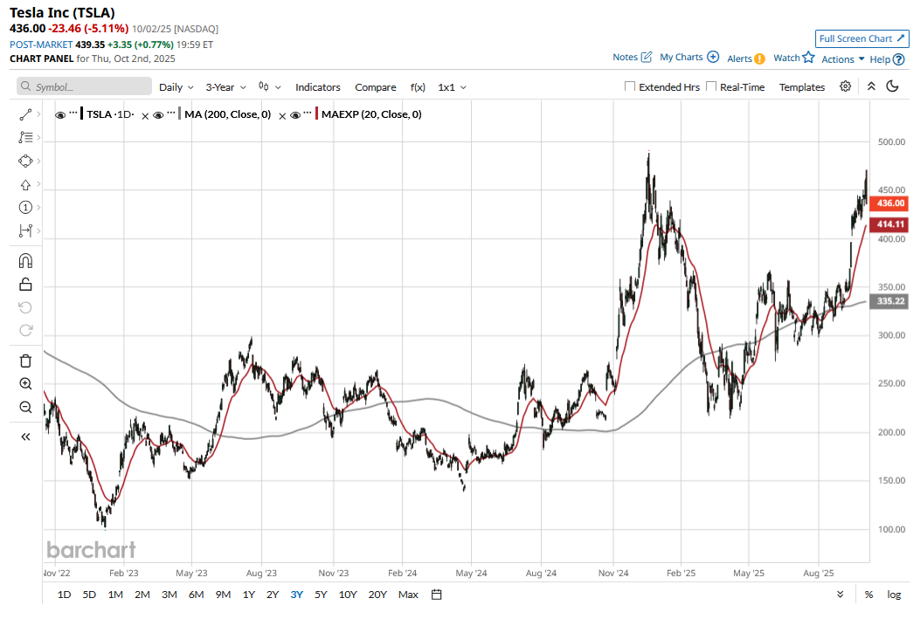Click MAEXP red color bar

(317, 113)
